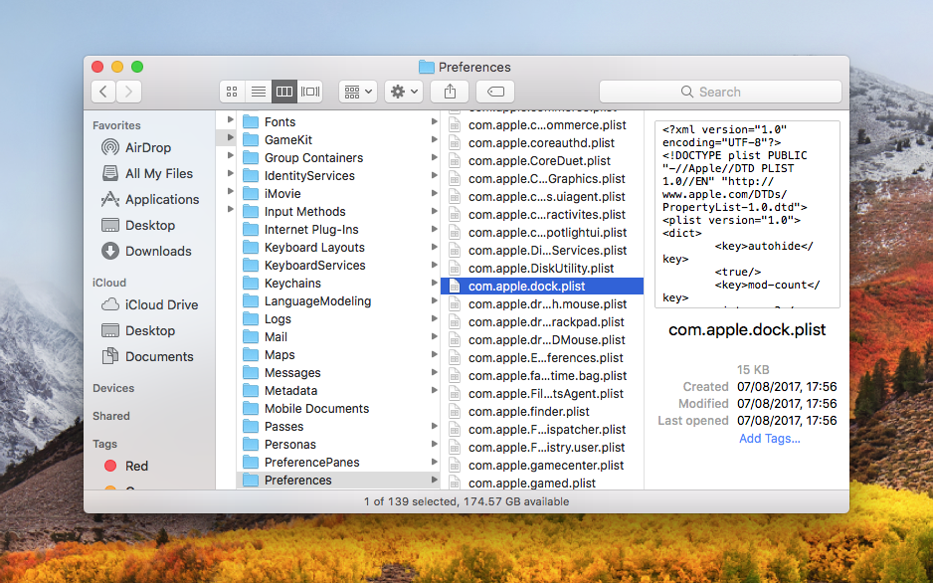This screenshot has height=583, width=933.
Task: Select com.apple.CoreDuet.plist file
Action: (542, 160)
